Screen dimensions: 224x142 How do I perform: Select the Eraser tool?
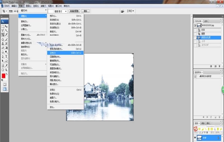3,48
